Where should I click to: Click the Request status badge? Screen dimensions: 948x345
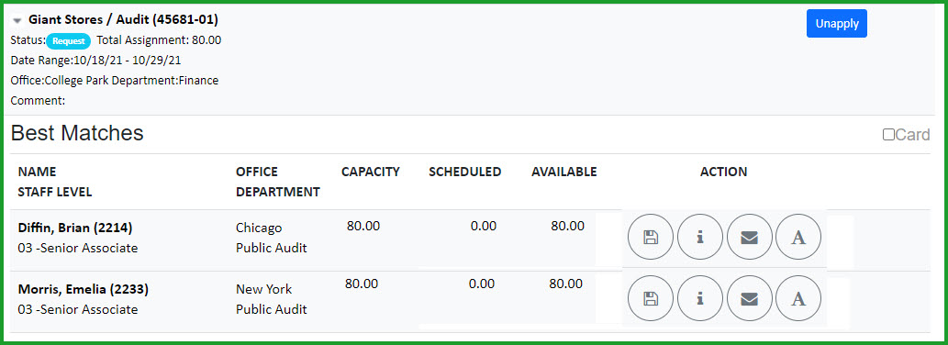(x=68, y=41)
